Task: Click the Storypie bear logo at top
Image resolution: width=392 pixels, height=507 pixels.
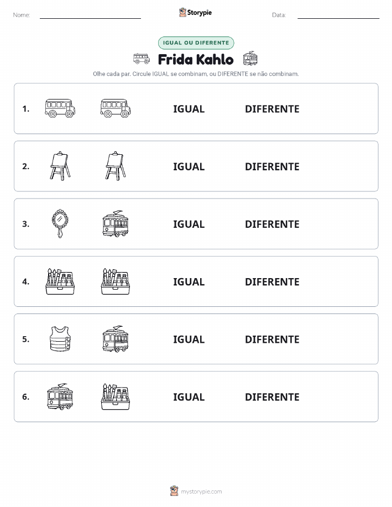Action: click(182, 13)
